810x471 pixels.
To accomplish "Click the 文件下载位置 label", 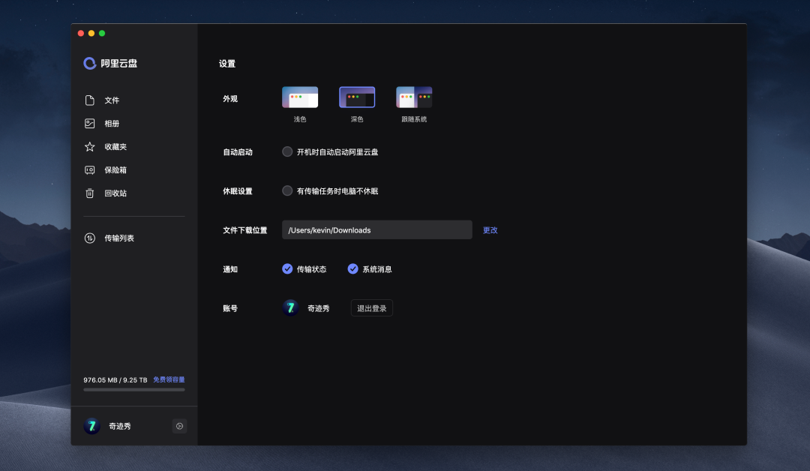I will 244,230.
